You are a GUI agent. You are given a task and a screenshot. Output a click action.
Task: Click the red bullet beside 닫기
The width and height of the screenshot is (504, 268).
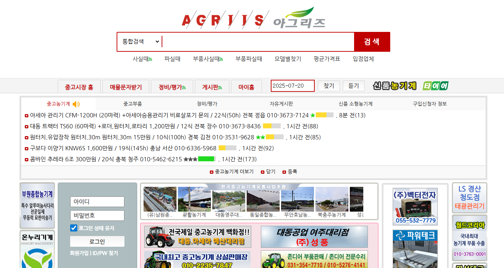(x=263, y=172)
